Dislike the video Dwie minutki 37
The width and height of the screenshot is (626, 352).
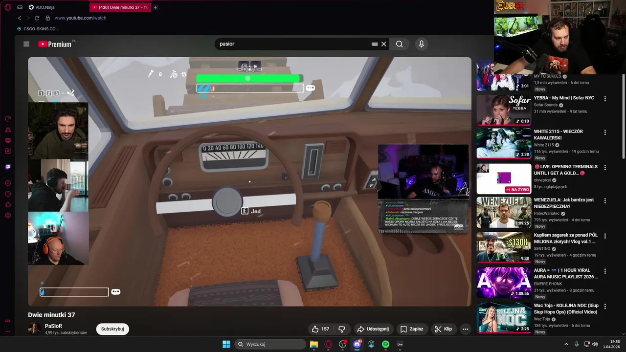coord(342,329)
